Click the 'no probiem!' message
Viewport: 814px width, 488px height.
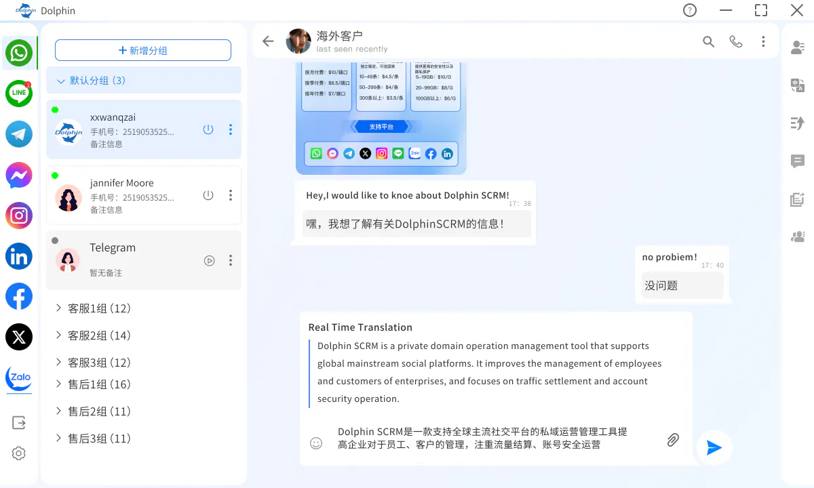(x=670, y=257)
